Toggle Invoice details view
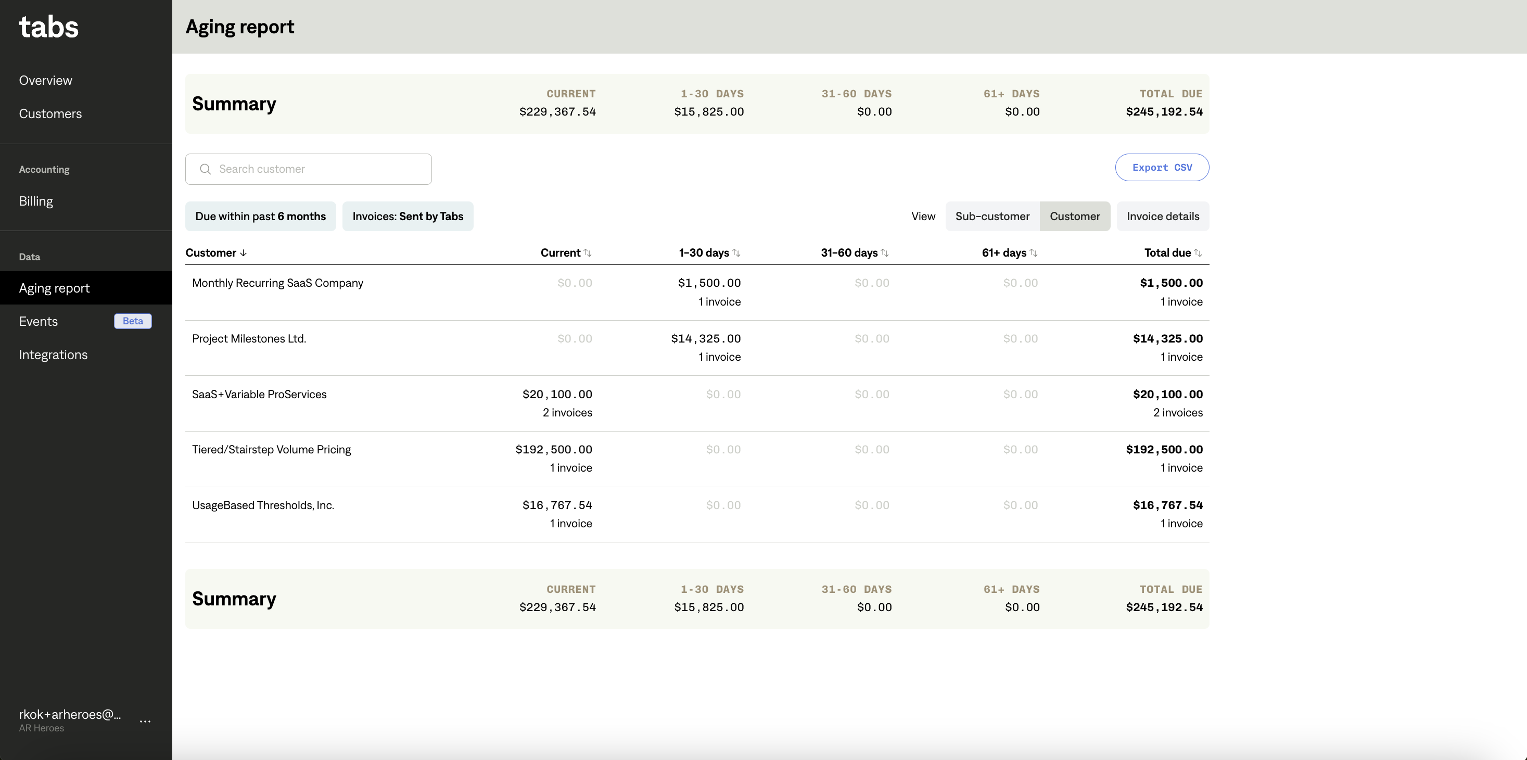 tap(1163, 217)
